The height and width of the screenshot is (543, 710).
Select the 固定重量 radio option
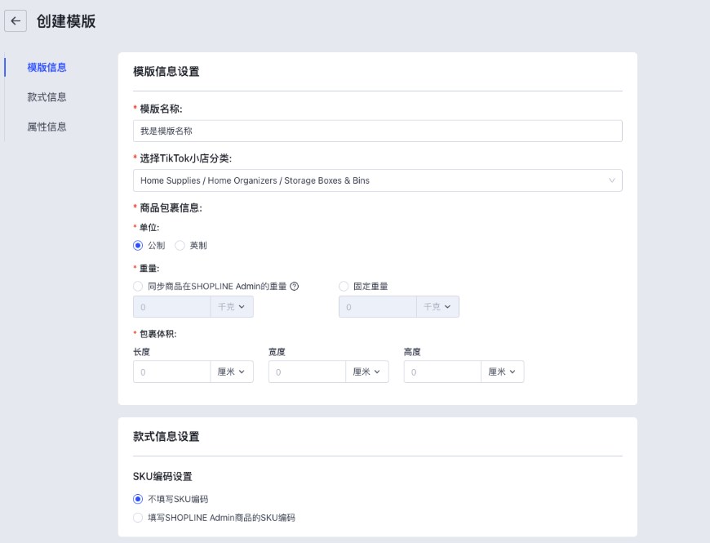(344, 287)
